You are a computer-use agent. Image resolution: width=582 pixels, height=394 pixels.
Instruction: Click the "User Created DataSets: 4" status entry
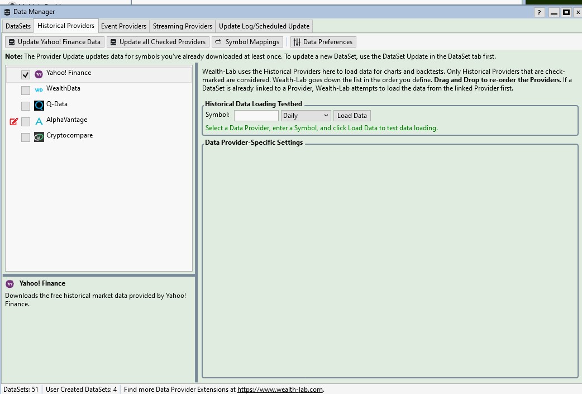pos(82,390)
